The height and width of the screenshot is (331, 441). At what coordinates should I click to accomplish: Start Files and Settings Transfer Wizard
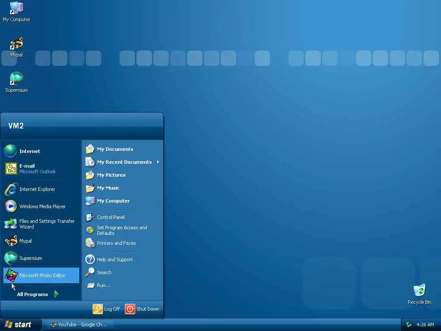(41, 224)
